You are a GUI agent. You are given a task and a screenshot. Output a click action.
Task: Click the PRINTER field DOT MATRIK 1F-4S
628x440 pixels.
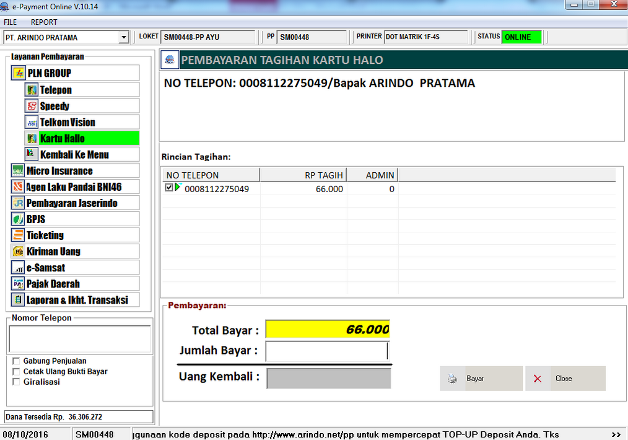(425, 37)
